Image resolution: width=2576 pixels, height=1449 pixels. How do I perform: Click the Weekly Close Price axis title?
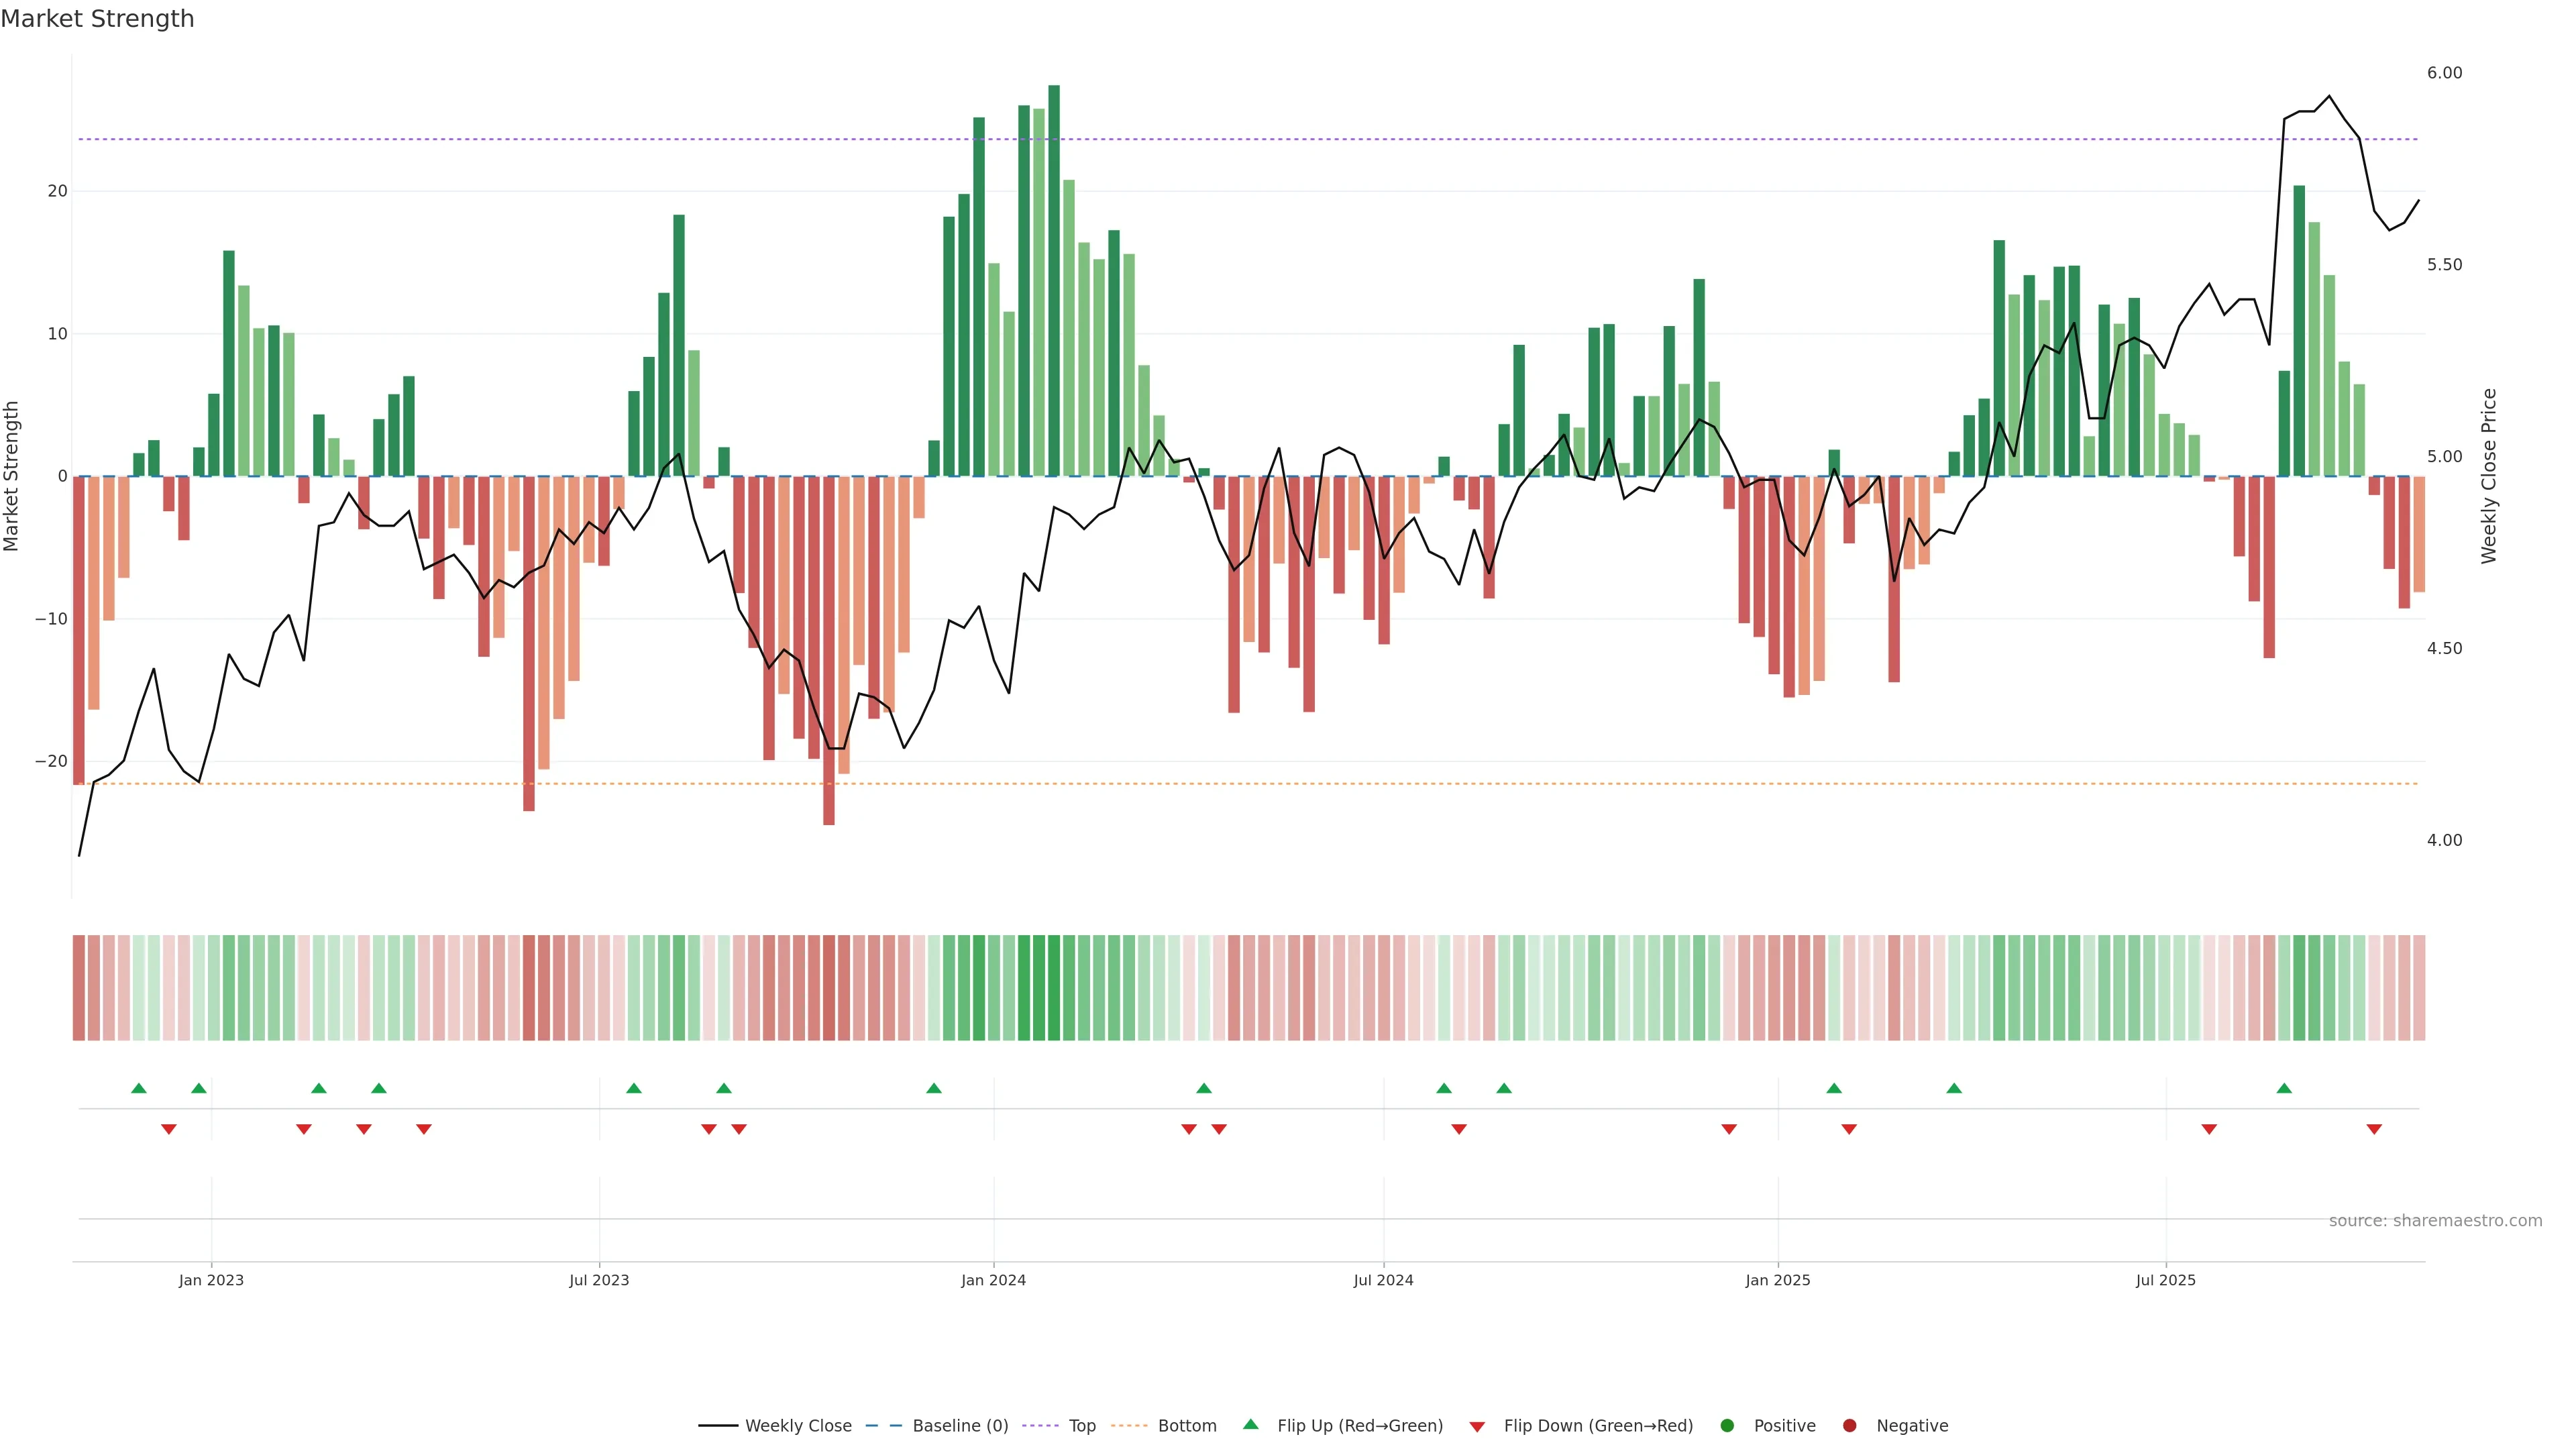click(2489, 476)
